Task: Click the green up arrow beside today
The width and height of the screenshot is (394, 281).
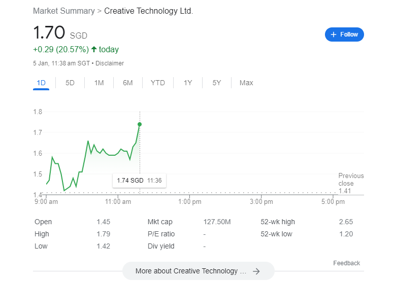Action: (94, 49)
